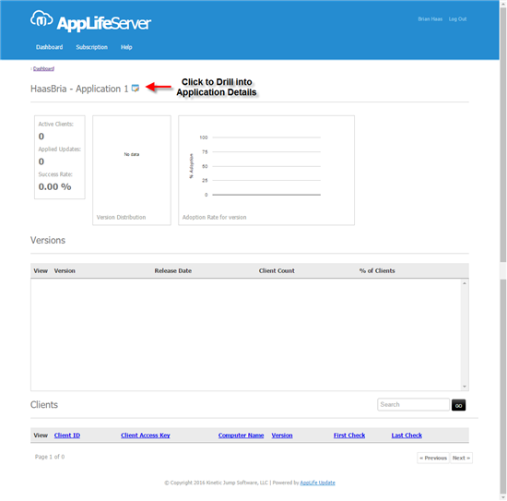
Task: Open the Subscription menu item
Action: pos(92,47)
